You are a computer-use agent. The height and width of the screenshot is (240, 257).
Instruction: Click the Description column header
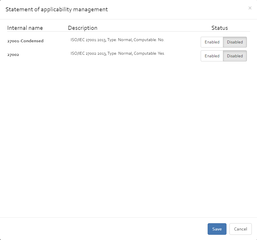tap(82, 28)
